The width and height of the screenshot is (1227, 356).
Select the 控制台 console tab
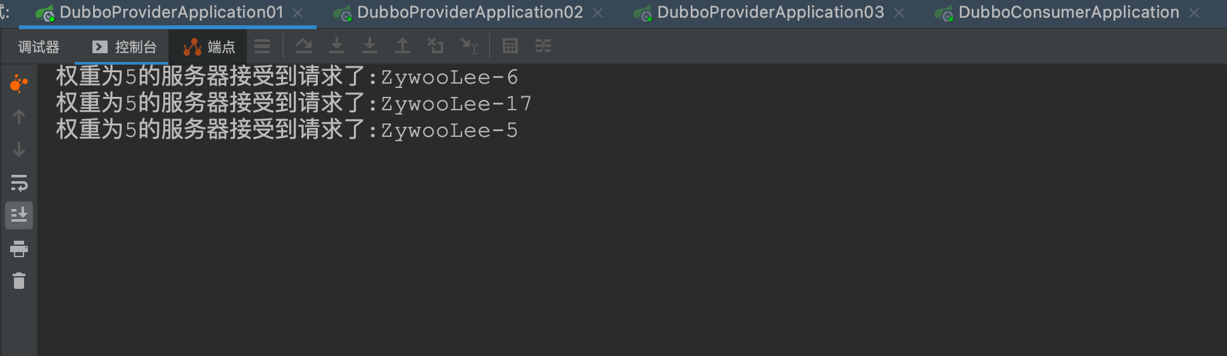coord(125,47)
